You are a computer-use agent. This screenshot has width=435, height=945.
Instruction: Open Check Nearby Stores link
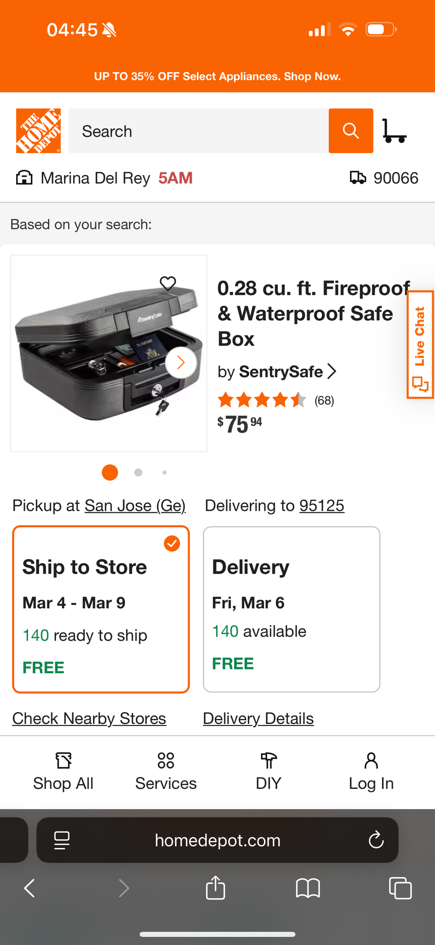coord(89,719)
